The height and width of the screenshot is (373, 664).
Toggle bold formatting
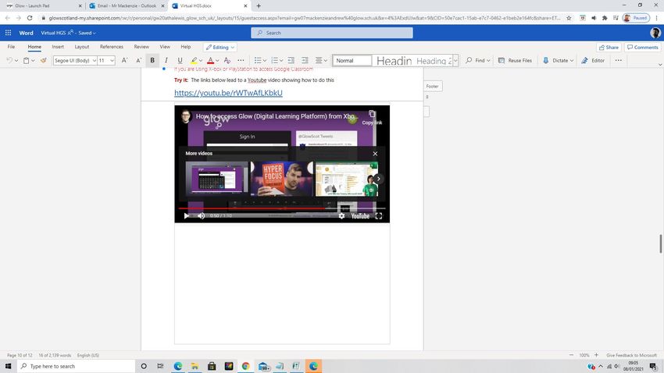152,60
